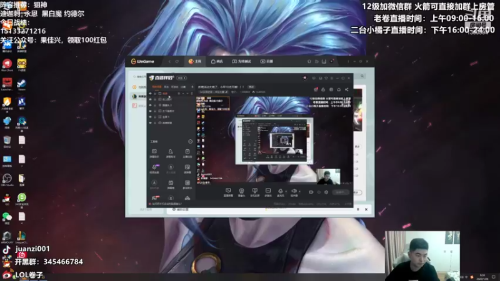This screenshot has width=500, height=281.
Task: Click 修改 beside the stream title
Action: (x=251, y=87)
